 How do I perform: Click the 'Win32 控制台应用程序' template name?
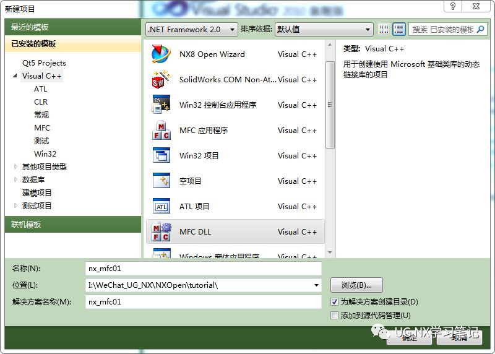[x=218, y=105]
